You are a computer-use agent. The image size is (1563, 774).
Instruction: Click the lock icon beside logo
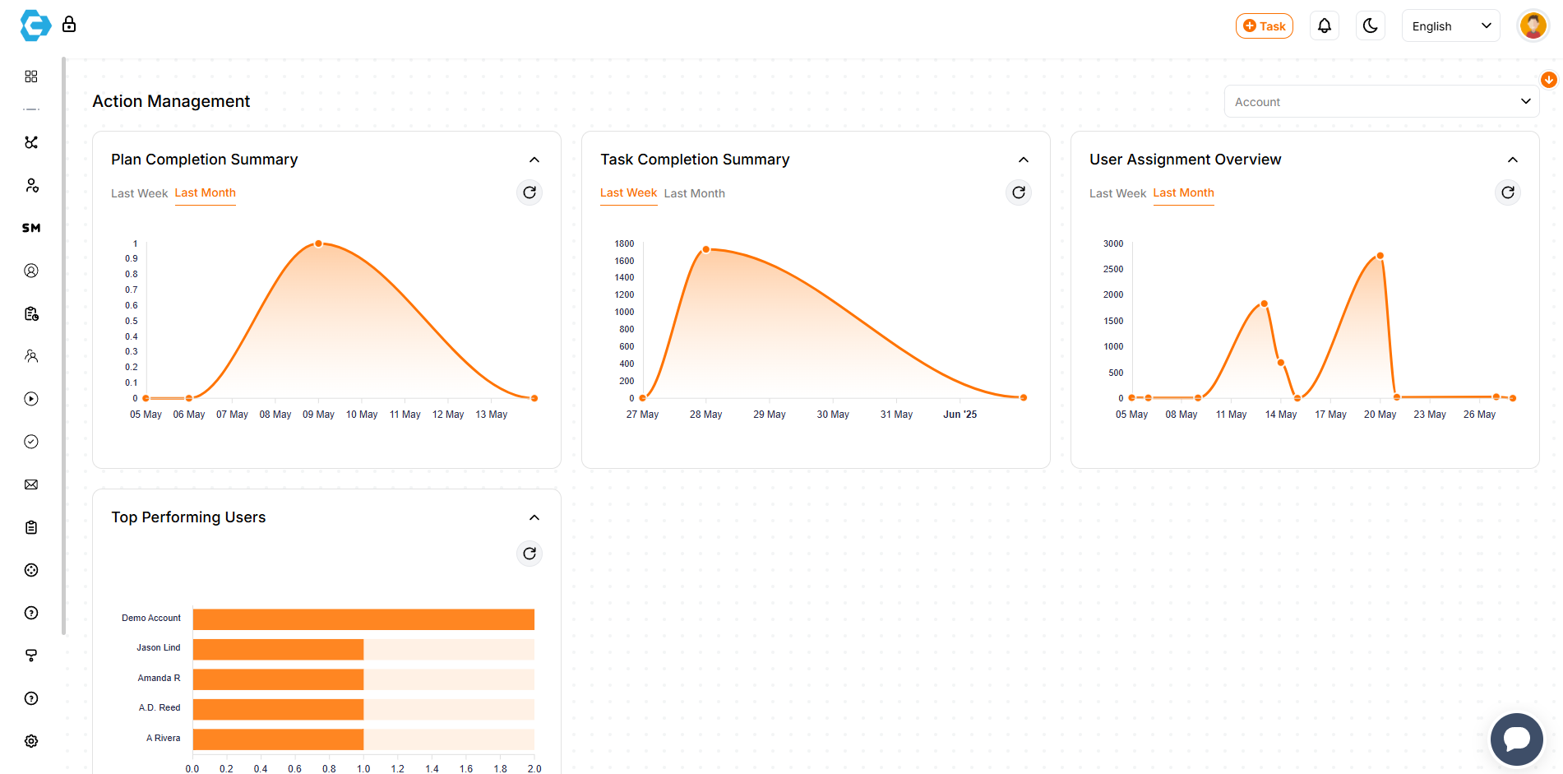point(69,25)
